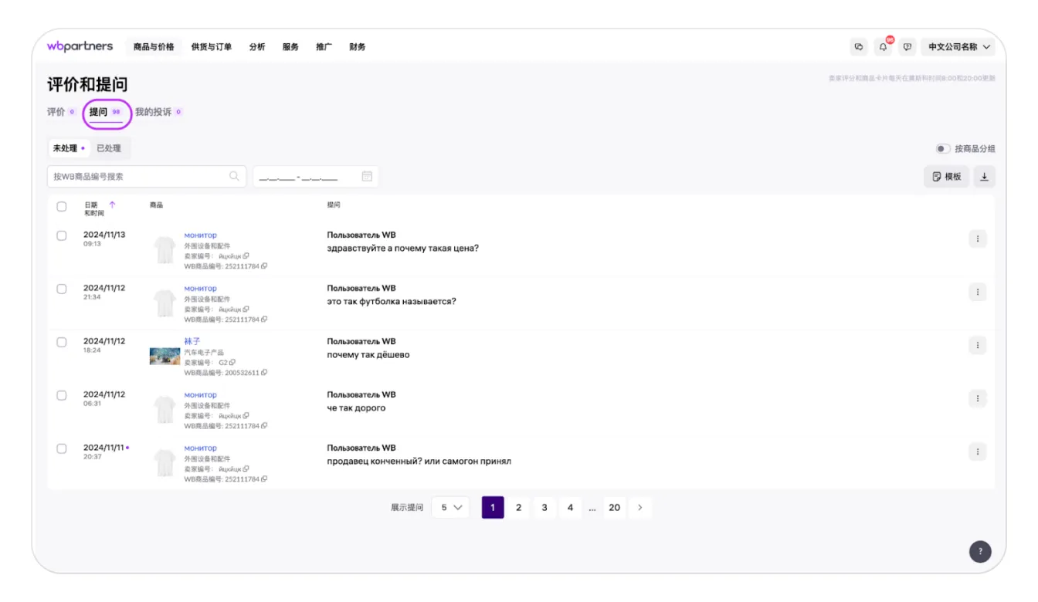
Task: Open the 袜子 product link
Action: tap(192, 341)
